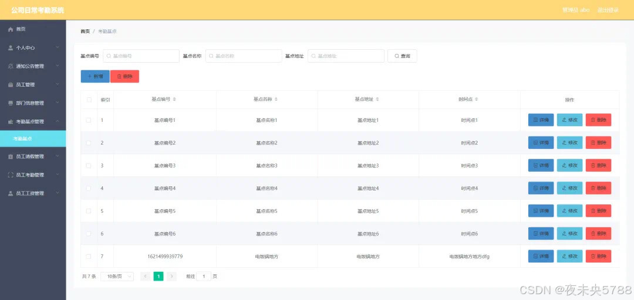Image resolution: width=634 pixels, height=300 pixels.
Task: Go to previous page arrow
Action: [146, 276]
